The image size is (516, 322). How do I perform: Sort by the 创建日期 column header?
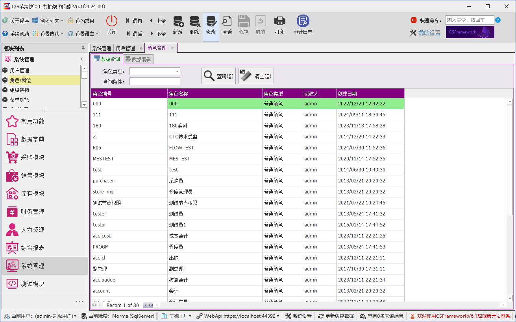point(370,94)
